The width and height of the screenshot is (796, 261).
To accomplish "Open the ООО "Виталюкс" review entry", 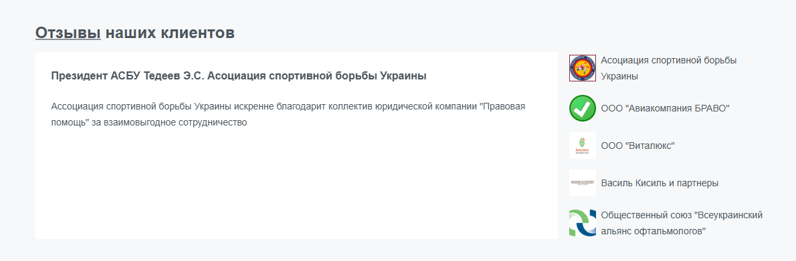I will click(x=637, y=146).
